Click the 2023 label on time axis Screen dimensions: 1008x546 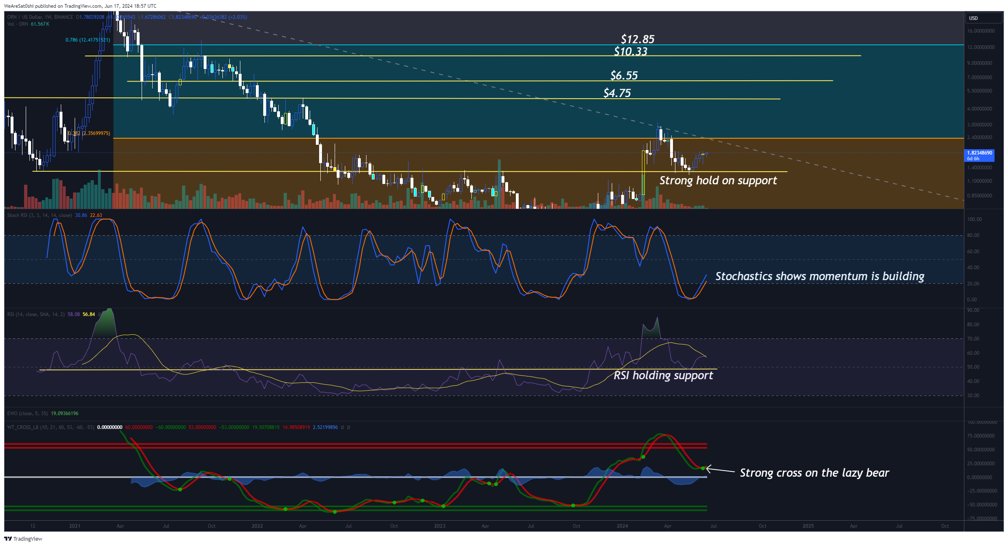(440, 526)
